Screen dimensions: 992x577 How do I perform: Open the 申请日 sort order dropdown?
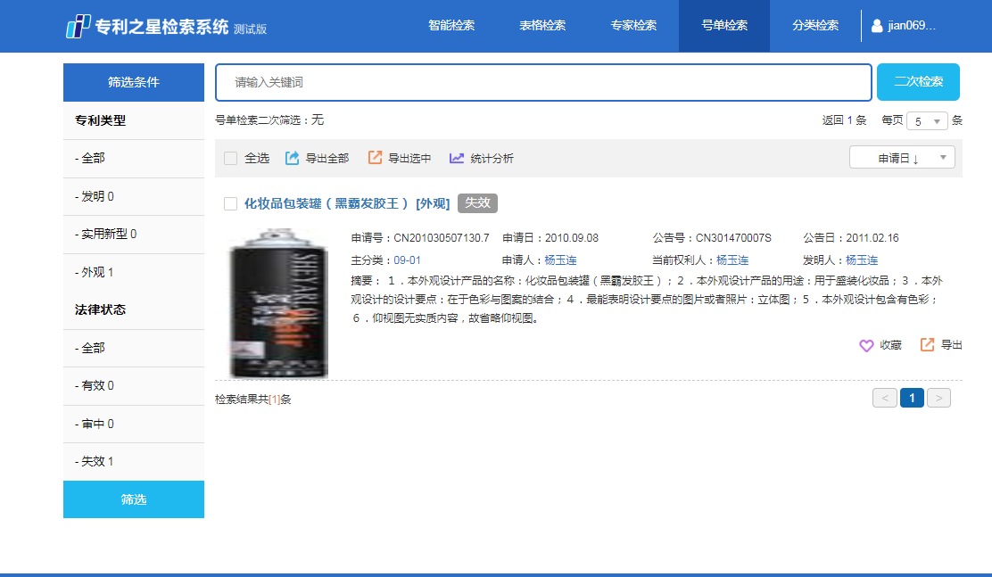point(902,158)
